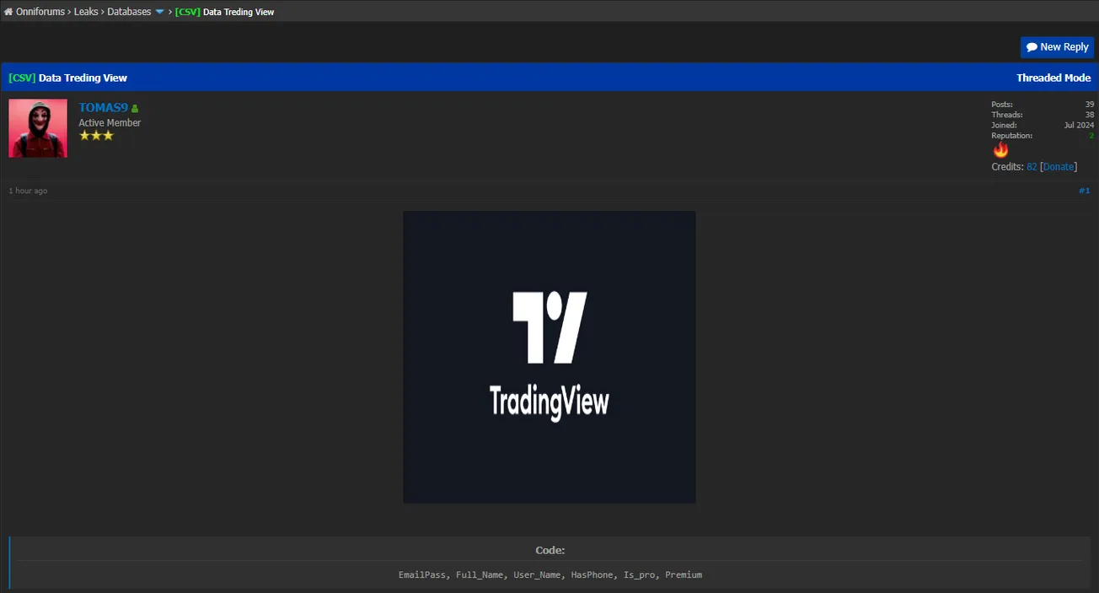Open the TOMAS9 username profile link
Image resolution: width=1099 pixels, height=593 pixels.
[103, 108]
